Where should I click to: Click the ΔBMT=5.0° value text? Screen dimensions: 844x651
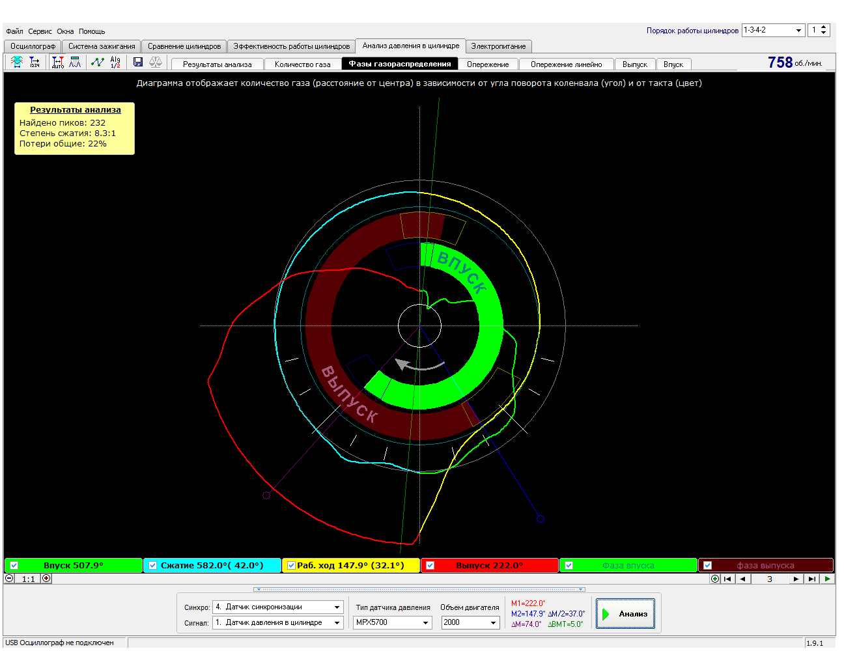[565, 624]
